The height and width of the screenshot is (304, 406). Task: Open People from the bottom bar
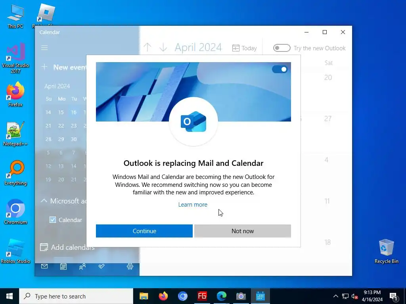coord(82,266)
